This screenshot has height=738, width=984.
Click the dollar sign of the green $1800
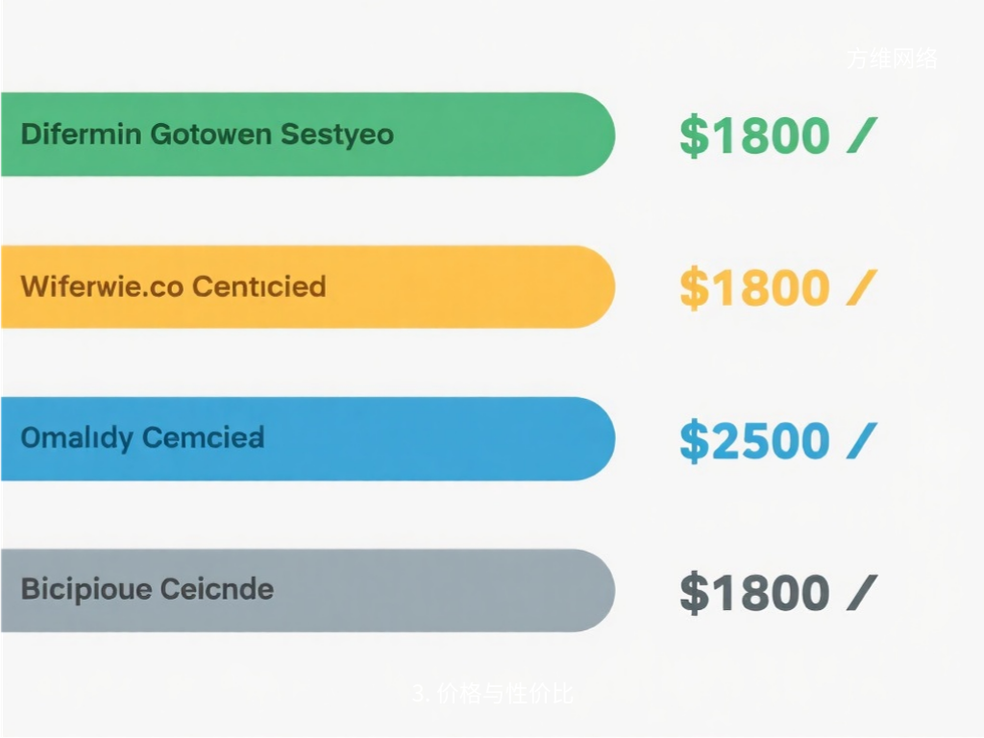tap(693, 135)
